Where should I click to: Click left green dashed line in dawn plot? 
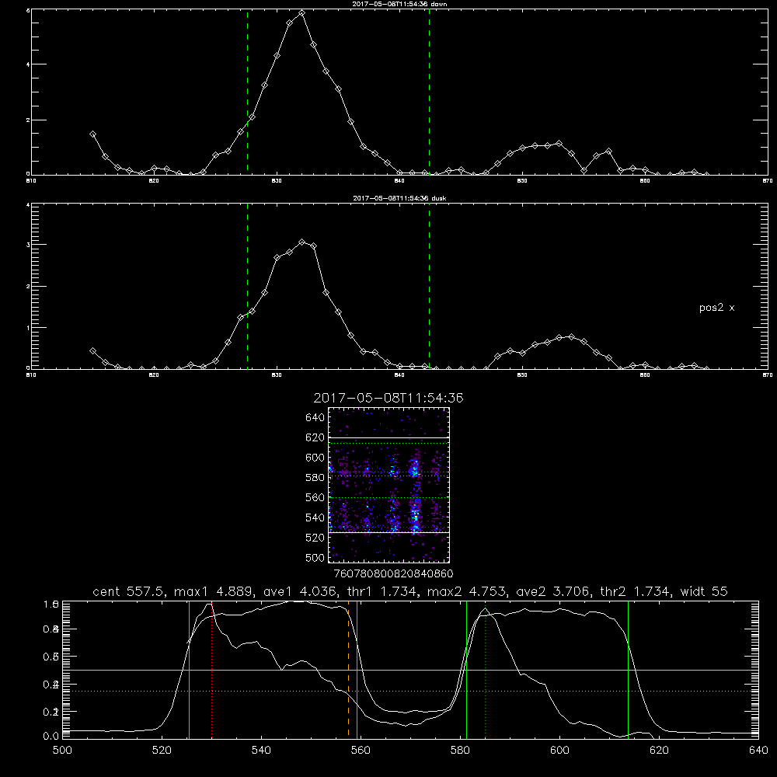pos(247,92)
